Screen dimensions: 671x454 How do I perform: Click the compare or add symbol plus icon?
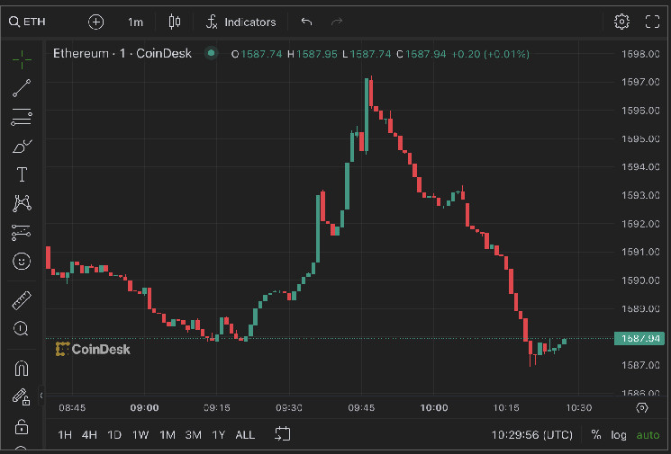click(95, 22)
